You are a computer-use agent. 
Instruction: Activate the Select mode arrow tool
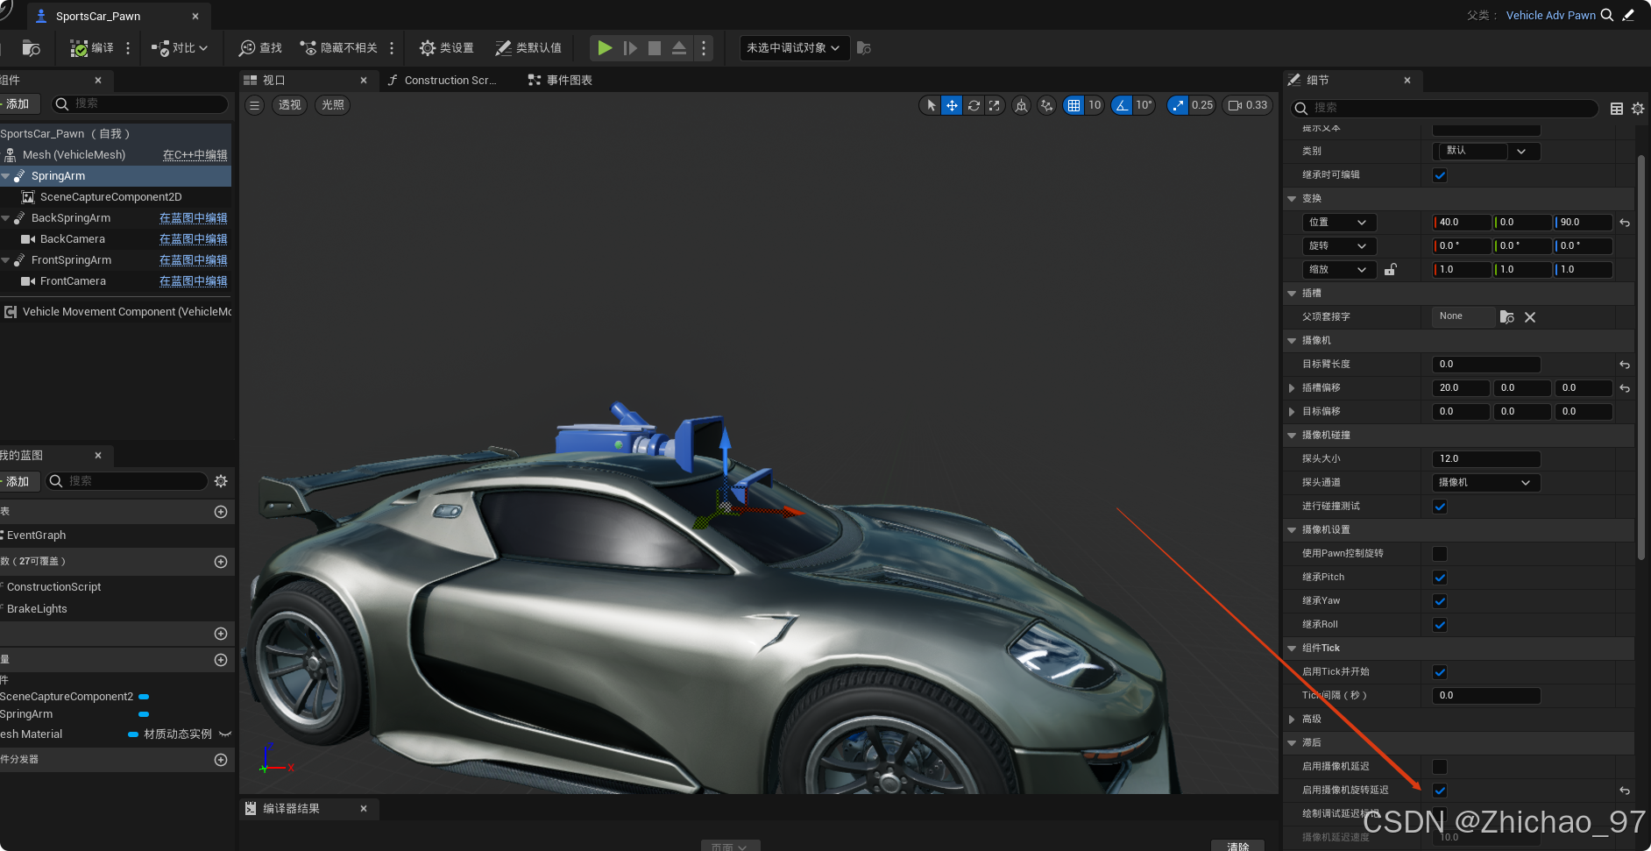pyautogui.click(x=931, y=105)
